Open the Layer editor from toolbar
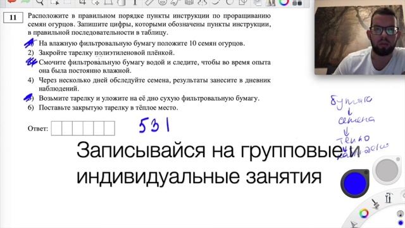Image resolution: width=405 pixels, height=228 pixels. click(258, 3)
